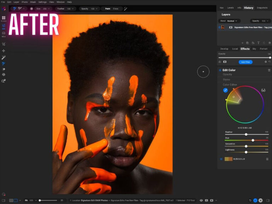Click the Signature Edits layer thumbnail

223,27
